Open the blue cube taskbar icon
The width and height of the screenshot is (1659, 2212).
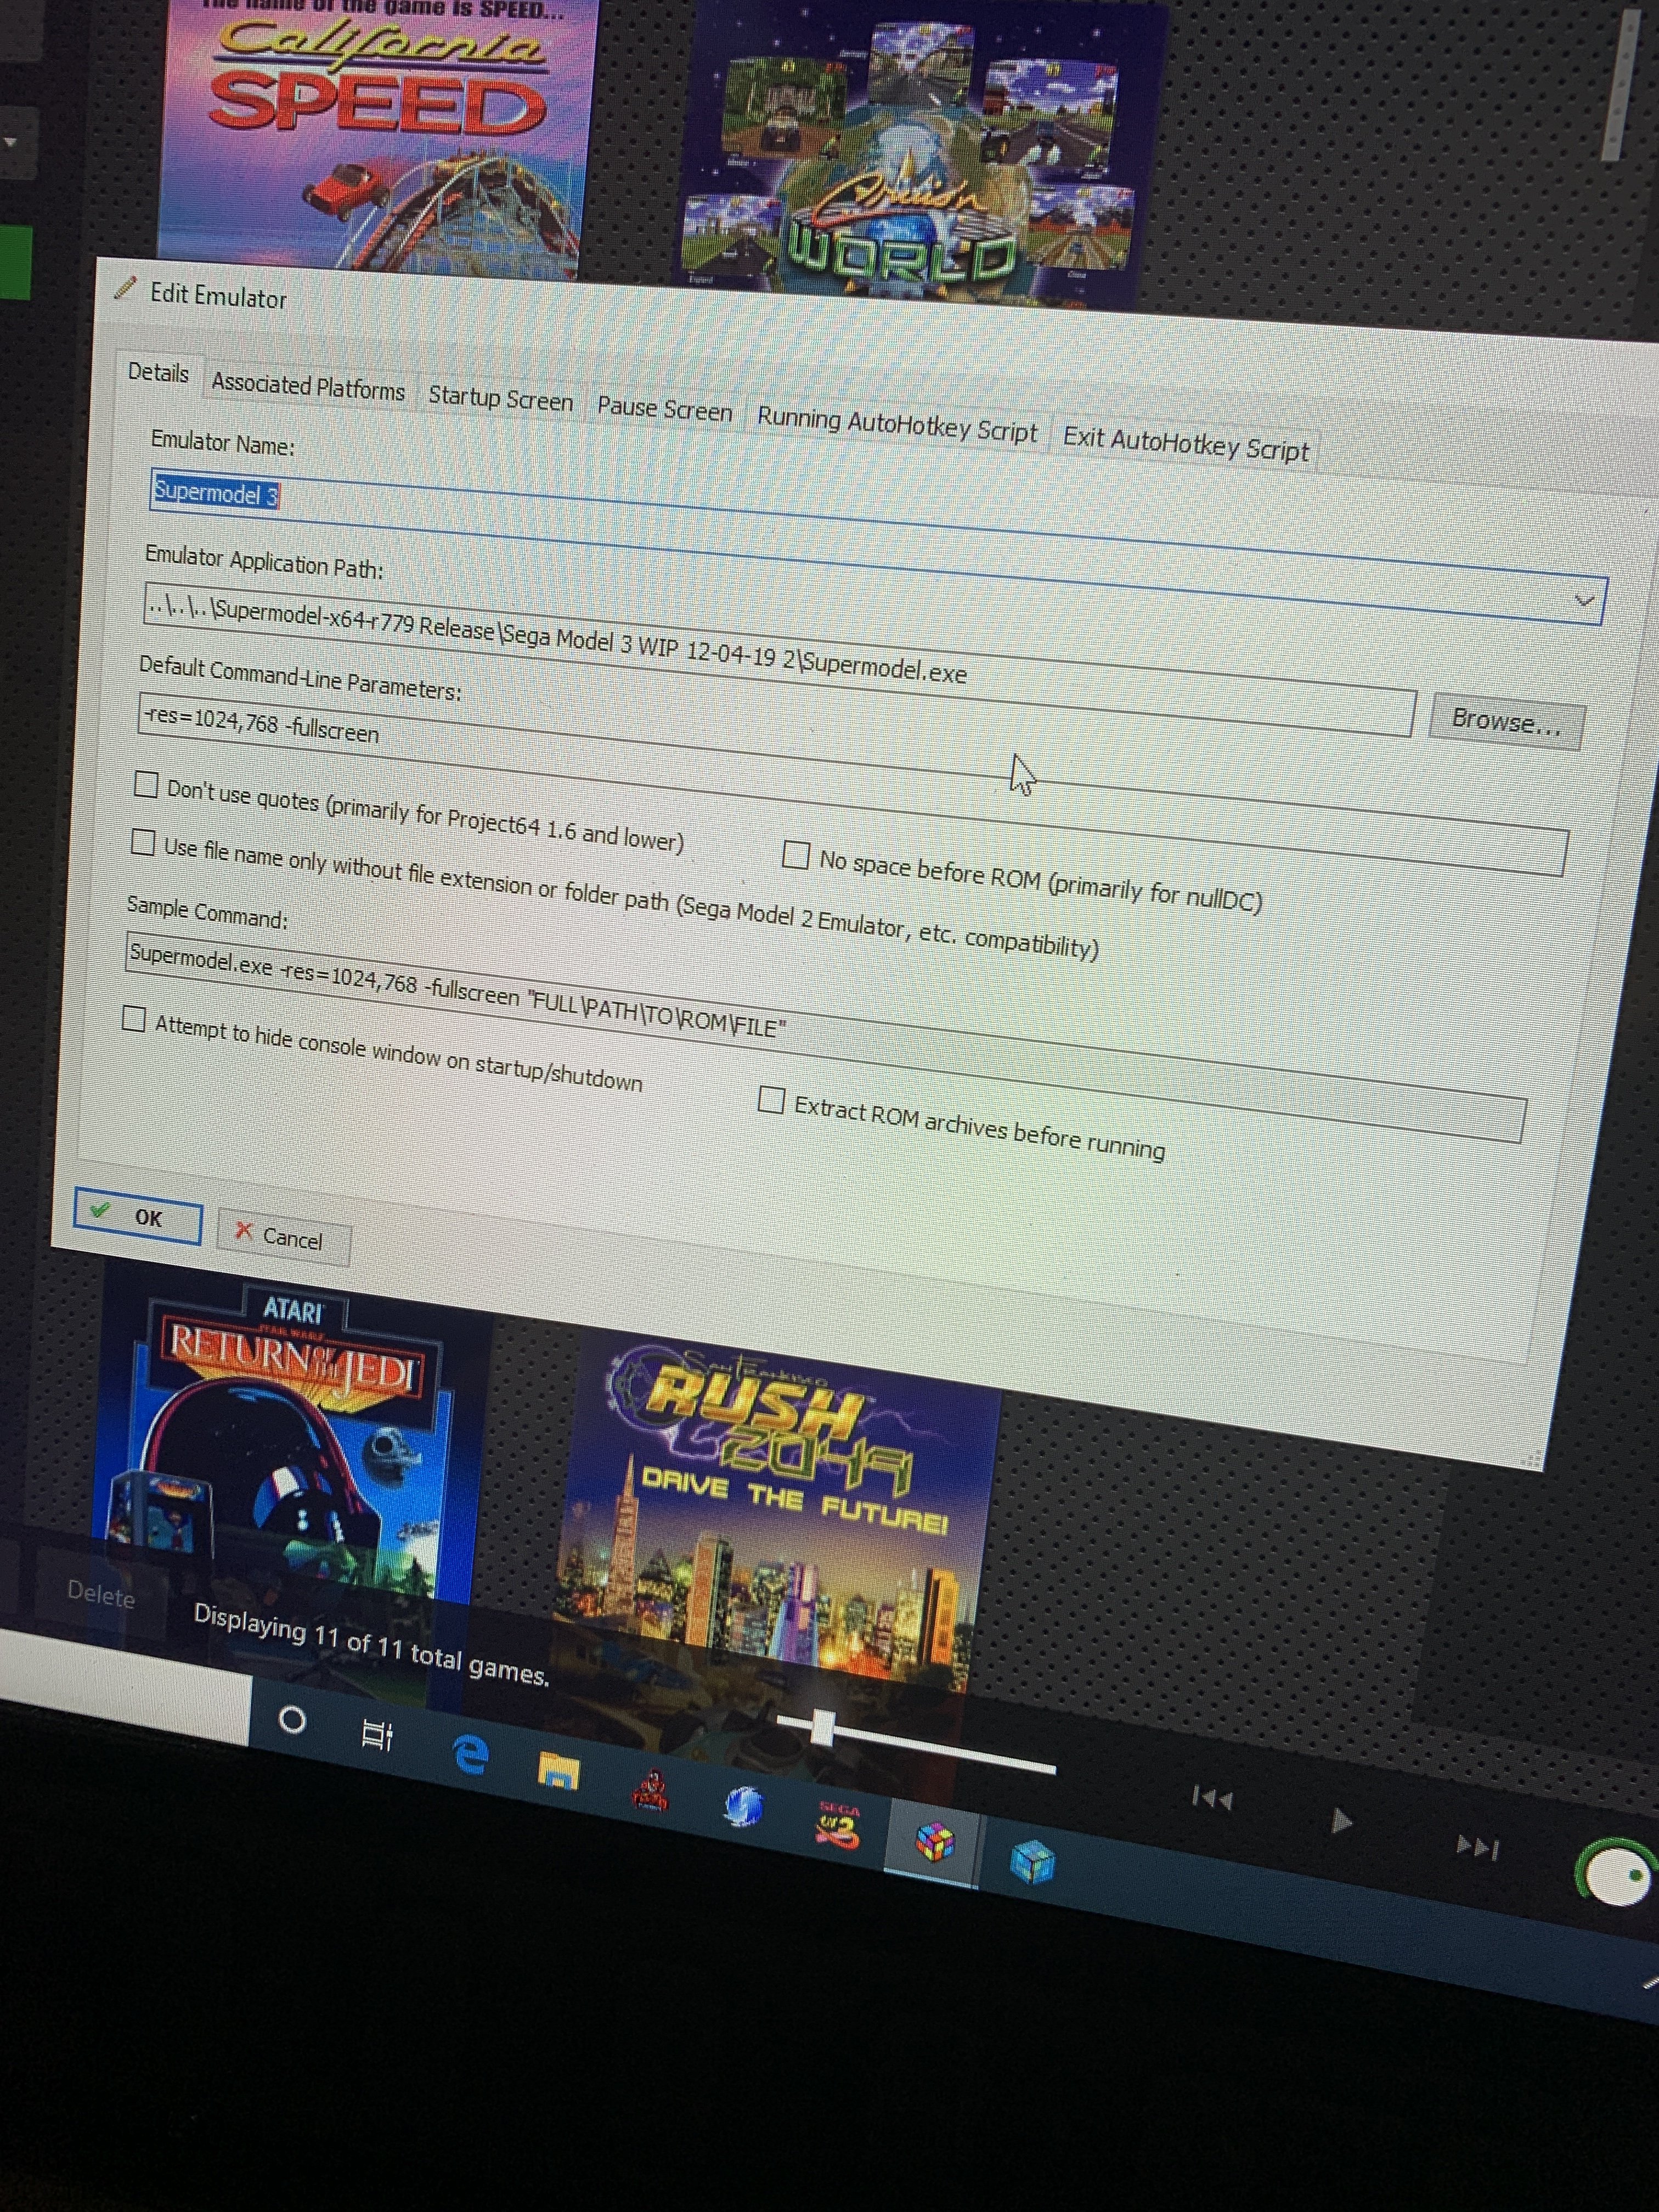(1032, 1862)
